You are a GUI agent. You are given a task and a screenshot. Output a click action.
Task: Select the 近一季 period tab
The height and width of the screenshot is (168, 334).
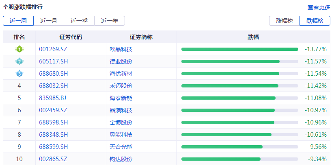click(79, 21)
